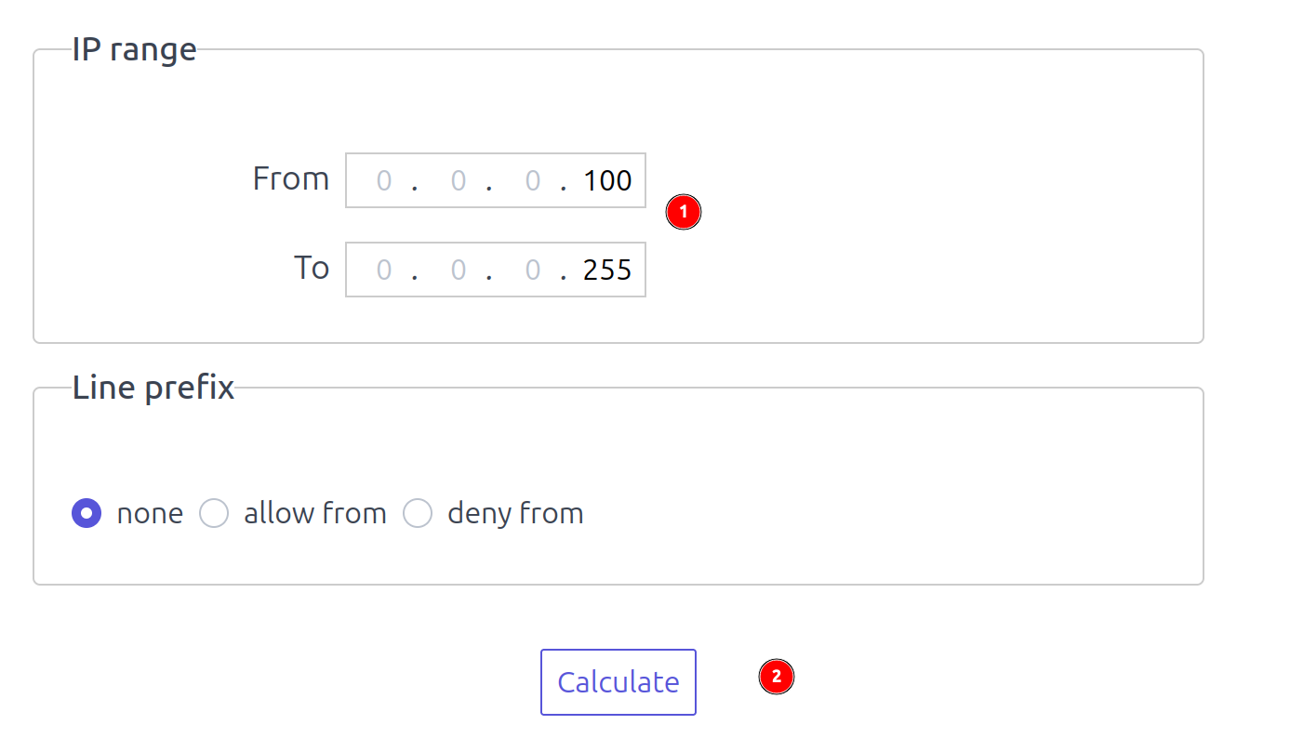Click the 'deny from' label text
1290x738 pixels.
515,513
